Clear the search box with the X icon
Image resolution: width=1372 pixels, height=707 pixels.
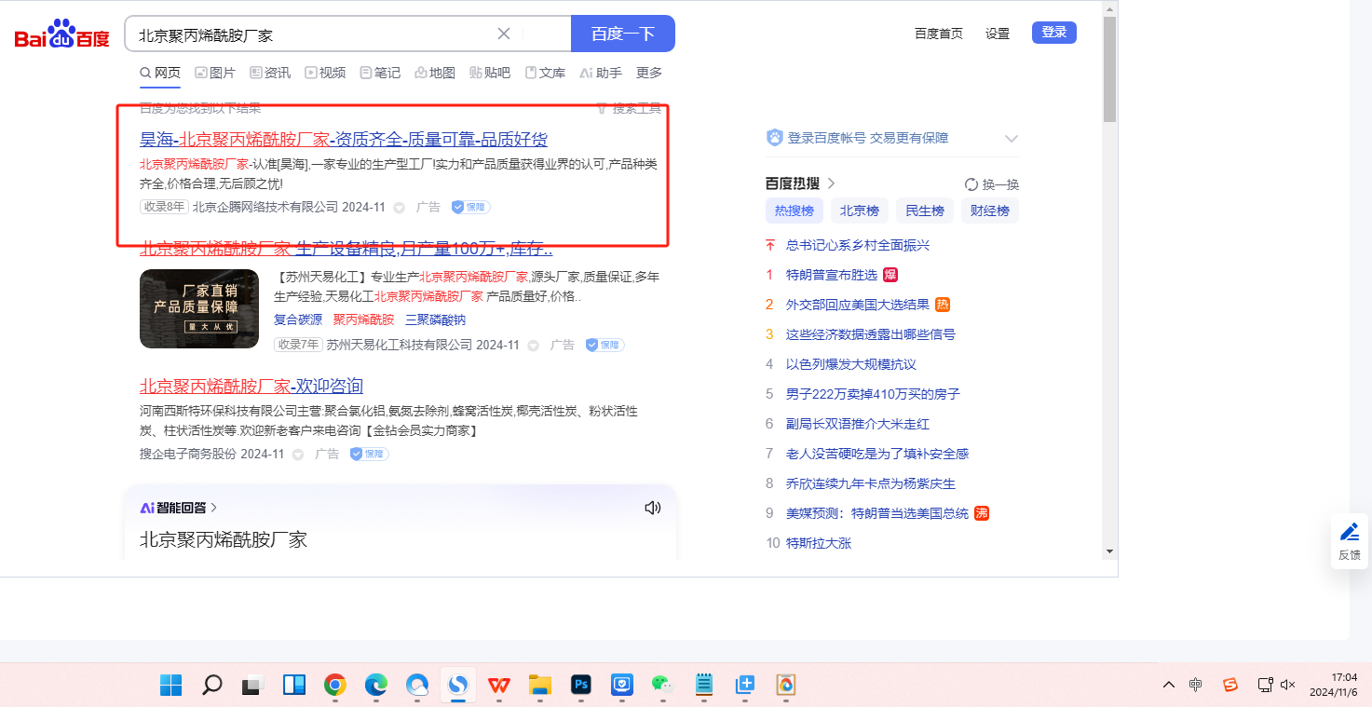[x=504, y=34]
